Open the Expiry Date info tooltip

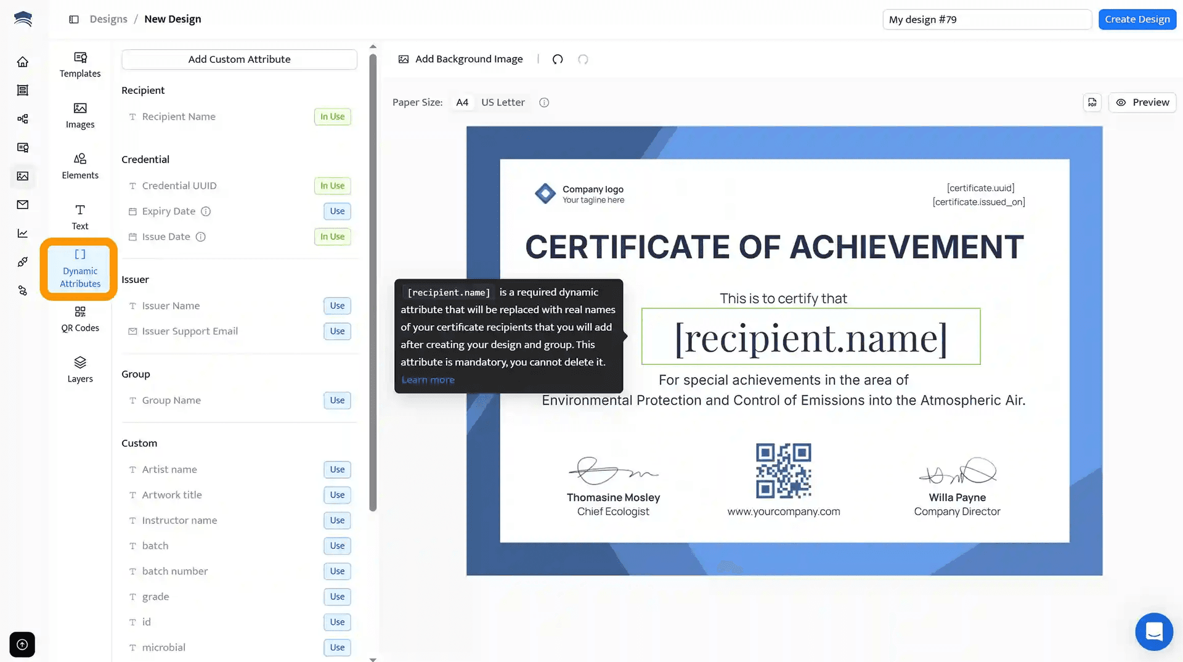click(x=205, y=211)
